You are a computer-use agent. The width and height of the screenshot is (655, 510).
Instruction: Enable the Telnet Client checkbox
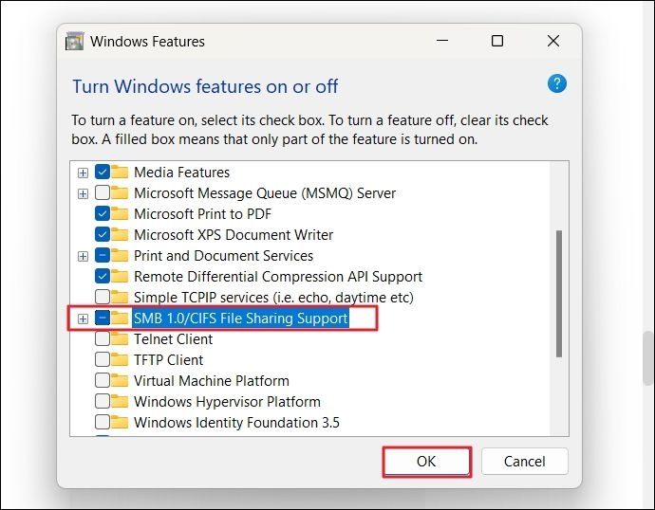(x=103, y=339)
